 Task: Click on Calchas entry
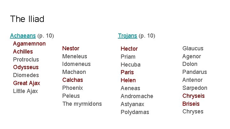tap(73, 80)
